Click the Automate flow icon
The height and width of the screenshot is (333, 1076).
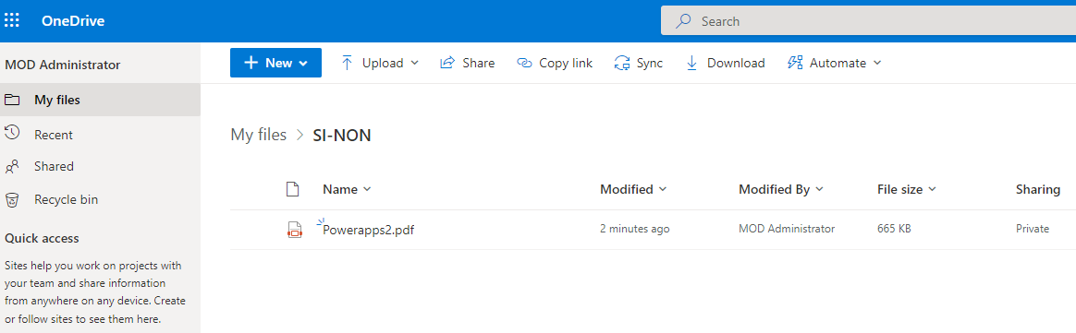click(795, 63)
